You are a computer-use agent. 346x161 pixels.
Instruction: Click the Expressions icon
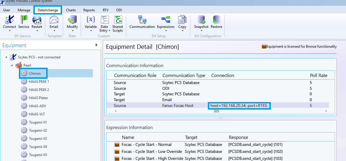coord(166,20)
